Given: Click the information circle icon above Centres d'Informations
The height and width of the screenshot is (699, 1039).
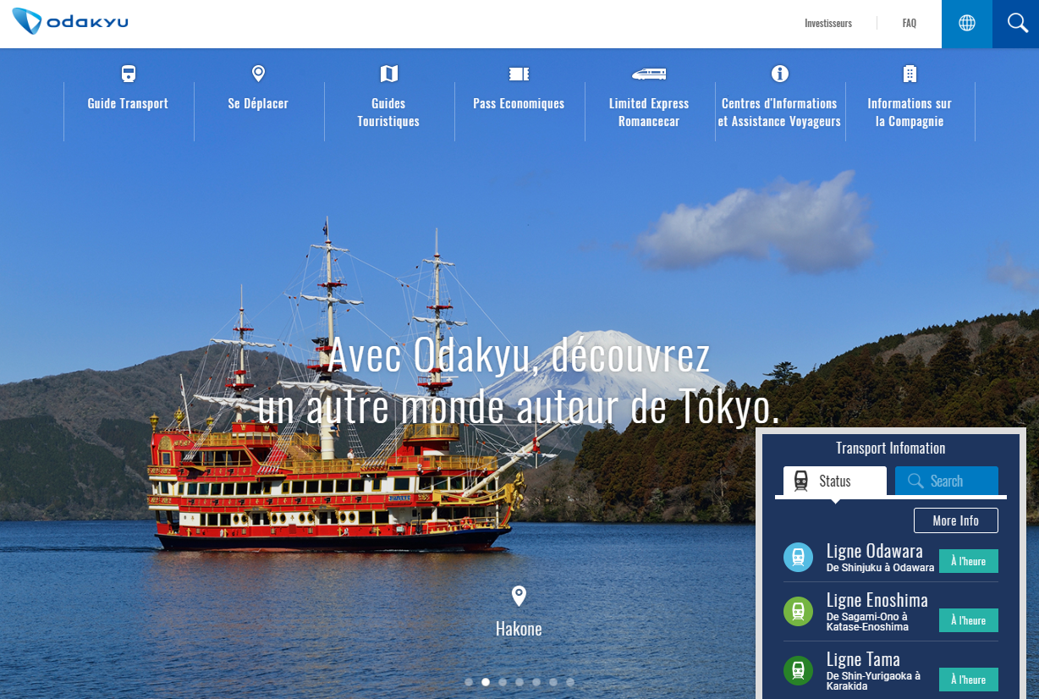Looking at the screenshot, I should (x=779, y=74).
